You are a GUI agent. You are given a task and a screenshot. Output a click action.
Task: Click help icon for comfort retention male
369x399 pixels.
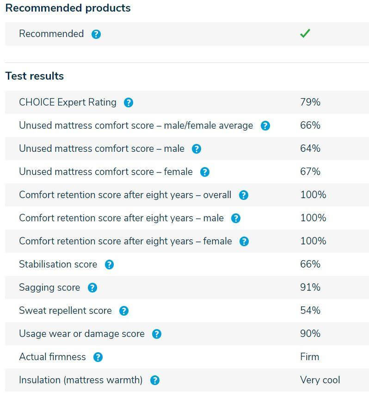click(x=235, y=218)
